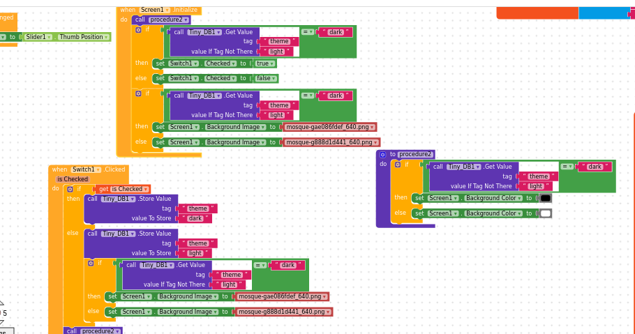Open Switch1 dropdown in 'when Switch1.Clicked'
The width and height of the screenshot is (635, 334).
click(87, 169)
